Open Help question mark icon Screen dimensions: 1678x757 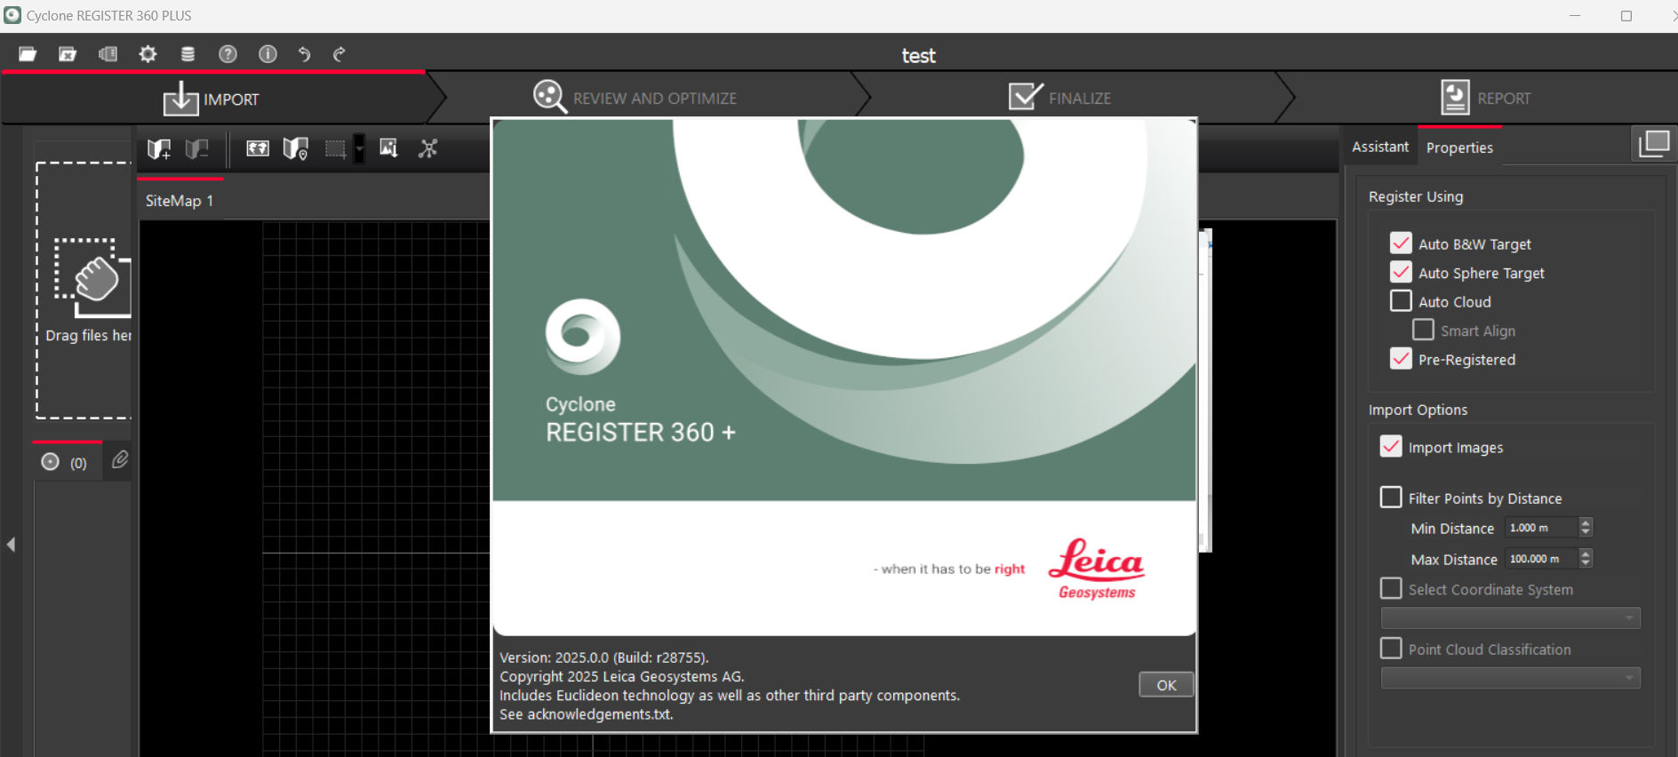(x=228, y=54)
